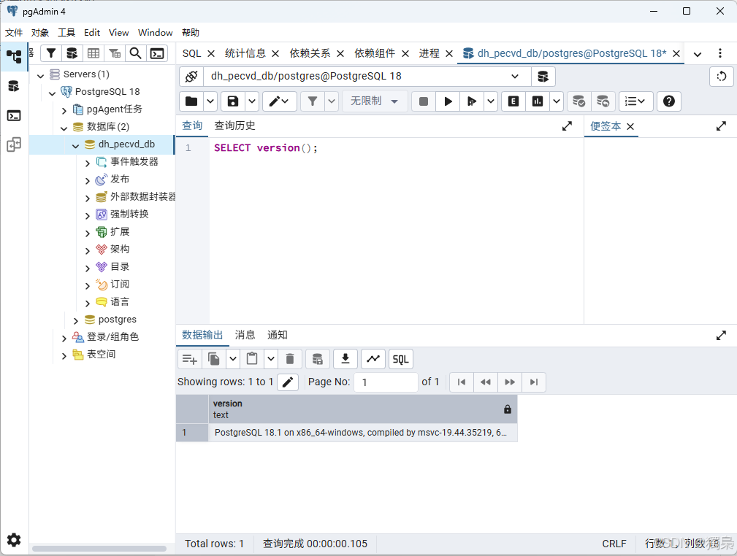The width and height of the screenshot is (737, 556).
Task: Open dropdown arrow next to Save File
Action: click(x=252, y=101)
